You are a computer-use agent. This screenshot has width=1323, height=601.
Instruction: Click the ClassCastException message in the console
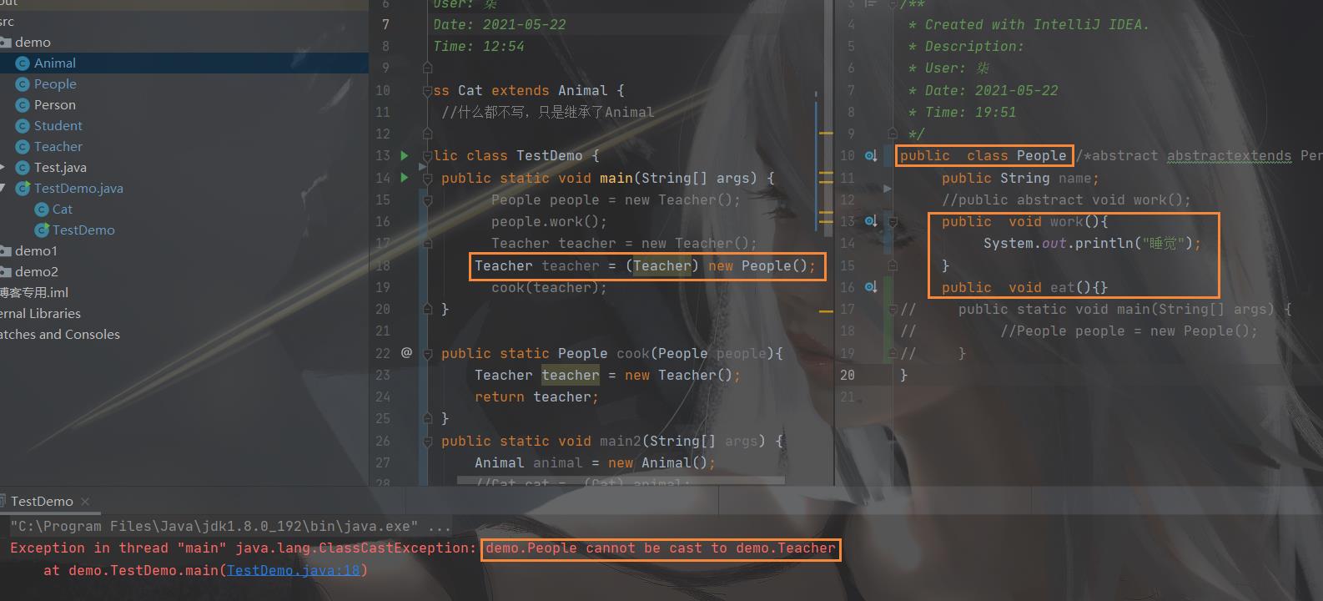(x=661, y=548)
